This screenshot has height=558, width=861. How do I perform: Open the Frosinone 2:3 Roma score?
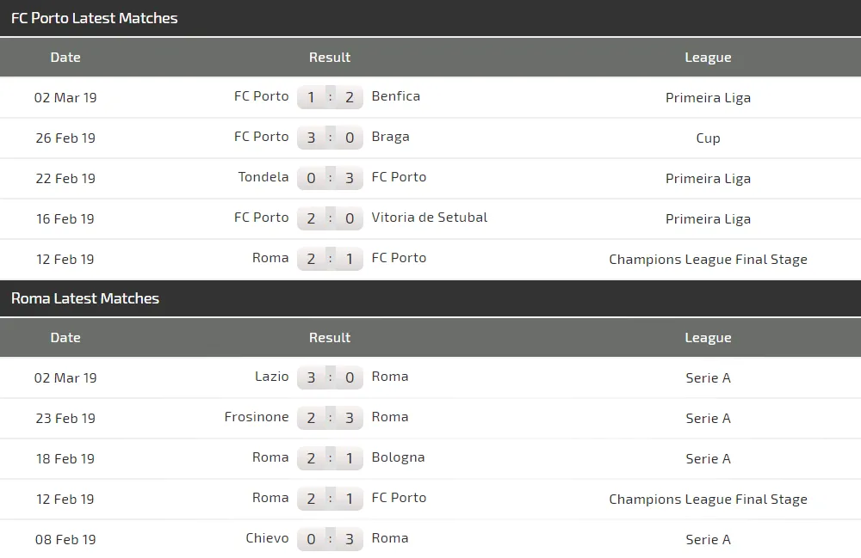(x=330, y=418)
